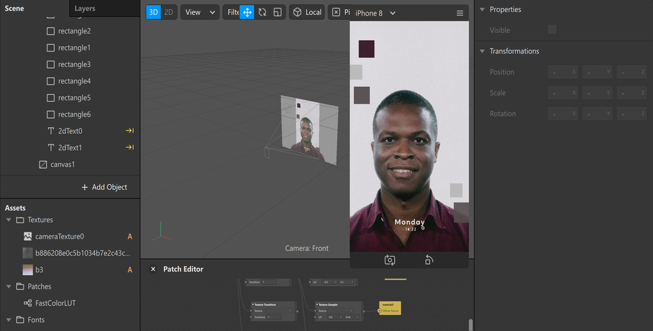The image size is (653, 331).
Task: Click the patch arrow badge on 2dText0
Action: (130, 130)
